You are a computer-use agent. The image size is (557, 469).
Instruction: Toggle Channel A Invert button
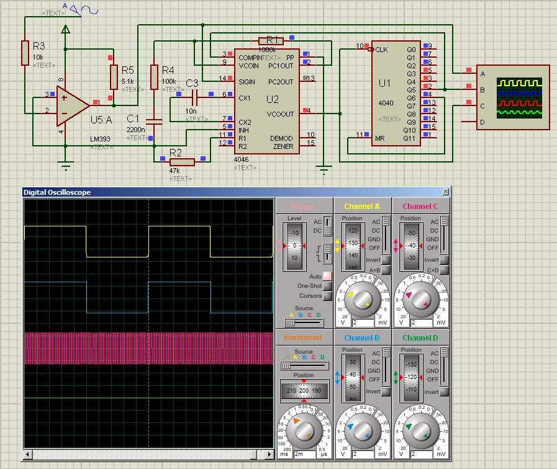click(x=386, y=260)
